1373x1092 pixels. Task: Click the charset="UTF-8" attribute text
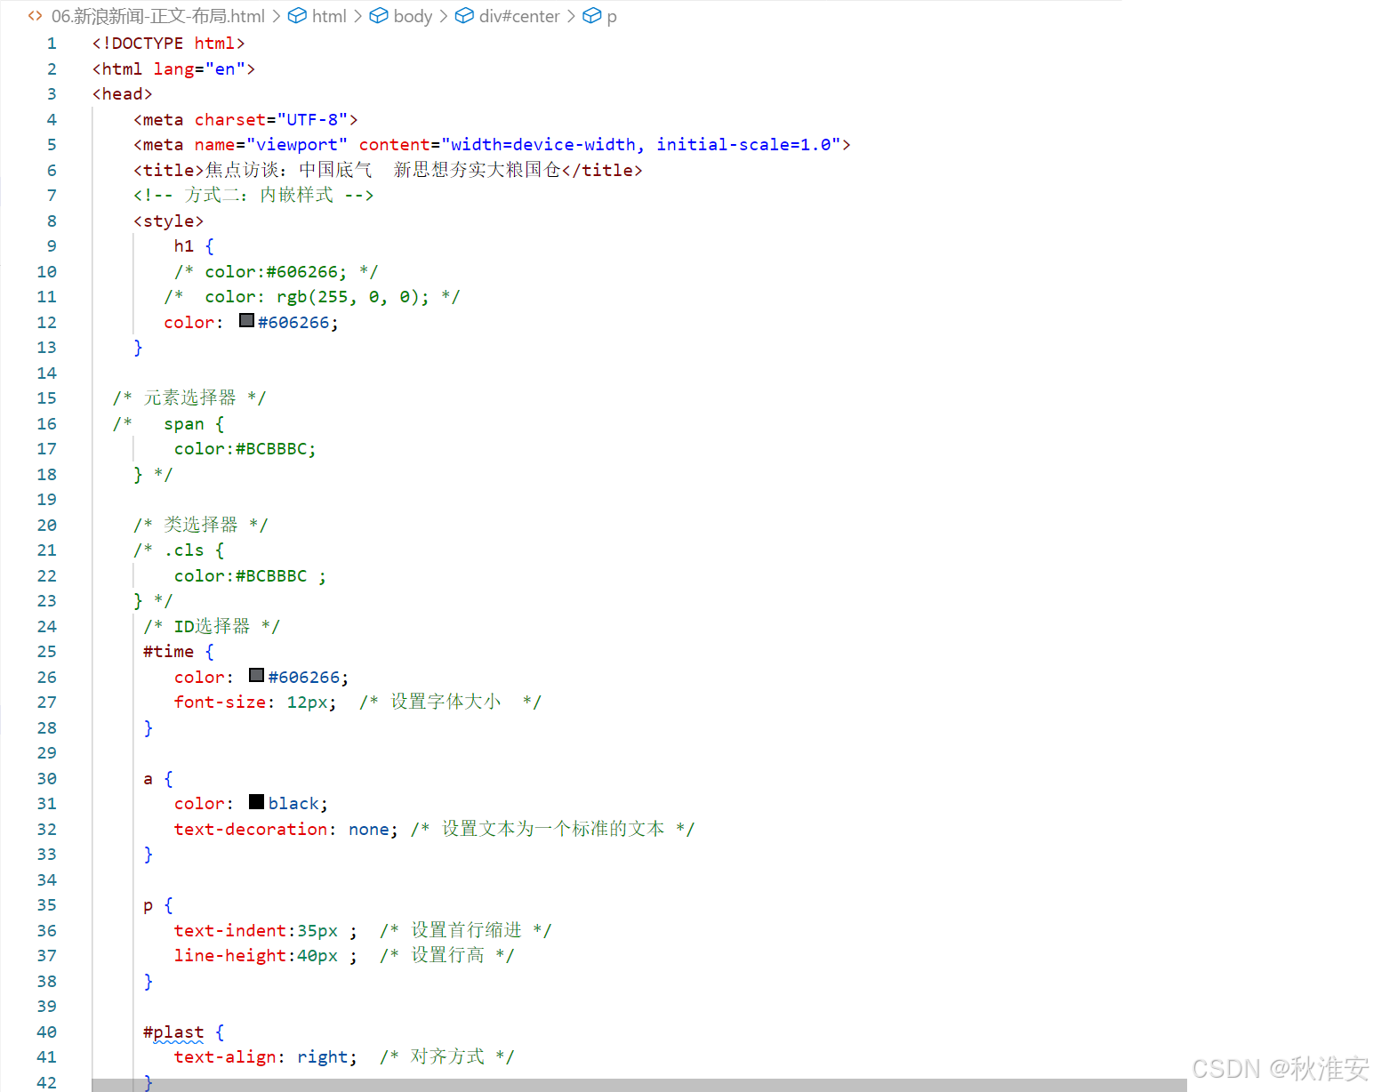pyautogui.click(x=271, y=119)
